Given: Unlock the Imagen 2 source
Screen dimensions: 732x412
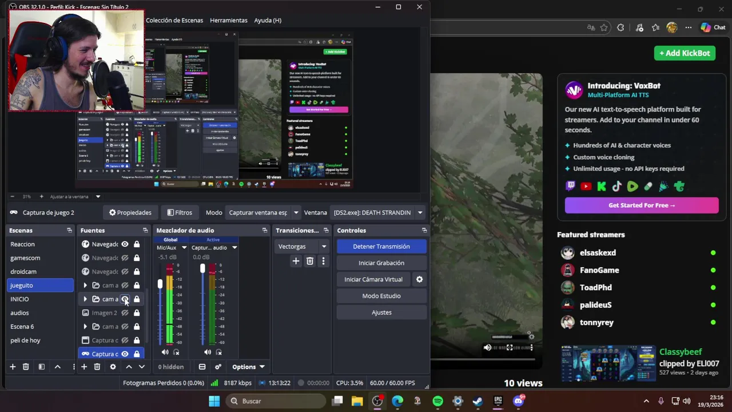Looking at the screenshot, I should (x=137, y=313).
